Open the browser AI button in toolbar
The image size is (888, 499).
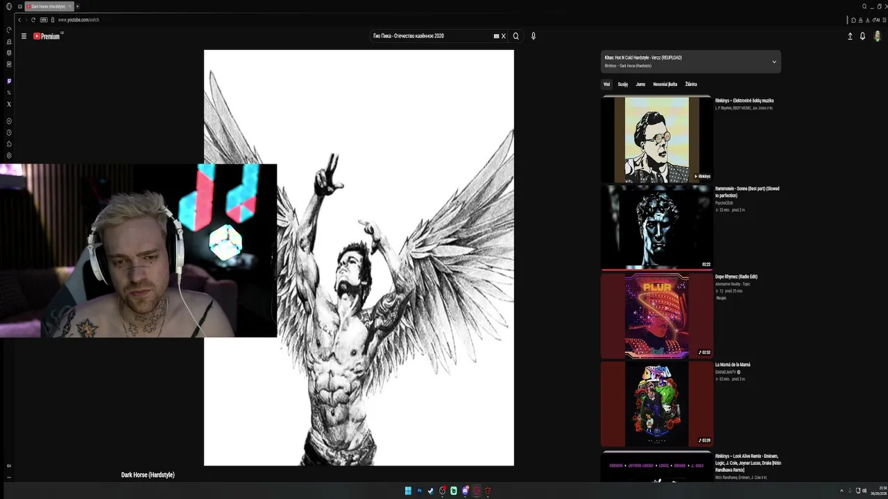876,20
